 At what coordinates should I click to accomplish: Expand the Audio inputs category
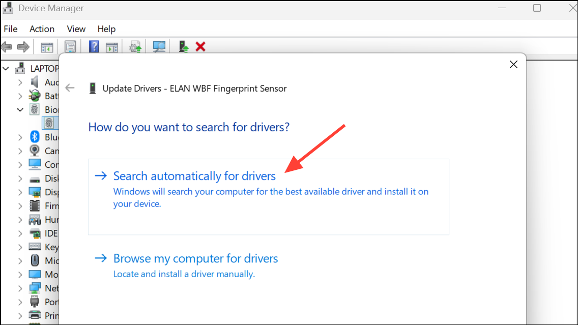(20, 82)
